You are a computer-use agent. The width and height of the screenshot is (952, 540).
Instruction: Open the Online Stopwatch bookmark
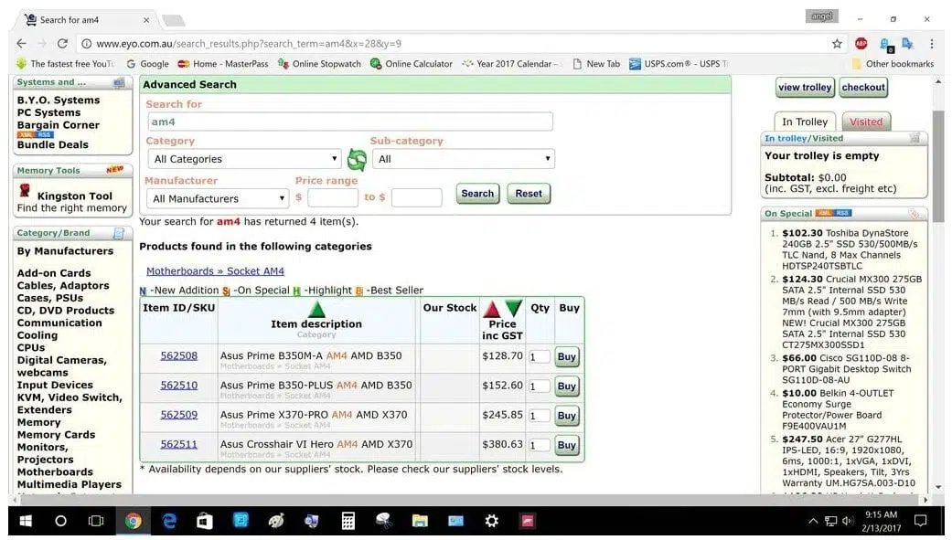(319, 64)
